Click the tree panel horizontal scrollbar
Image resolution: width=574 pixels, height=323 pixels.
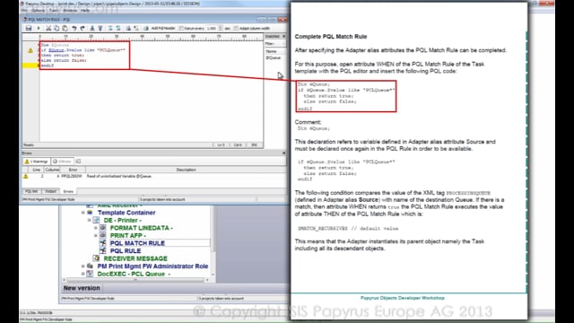[135, 280]
